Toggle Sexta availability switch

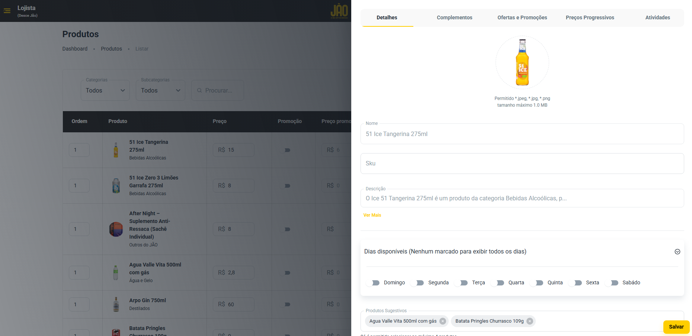point(576,283)
